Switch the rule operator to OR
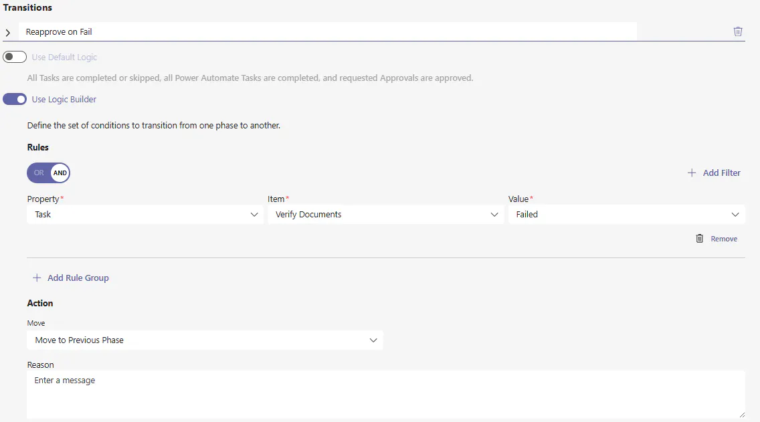This screenshot has width=760, height=422. (x=39, y=173)
